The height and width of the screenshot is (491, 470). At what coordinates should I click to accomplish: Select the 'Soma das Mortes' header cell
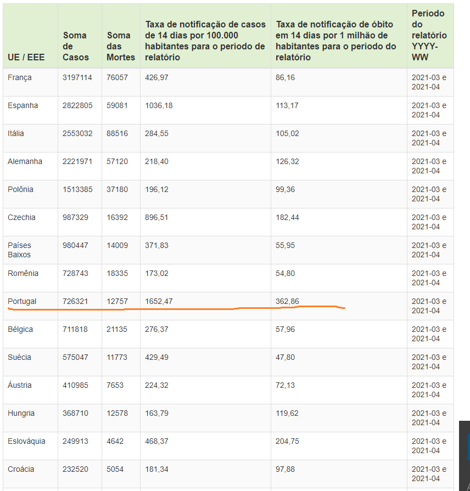[120, 46]
